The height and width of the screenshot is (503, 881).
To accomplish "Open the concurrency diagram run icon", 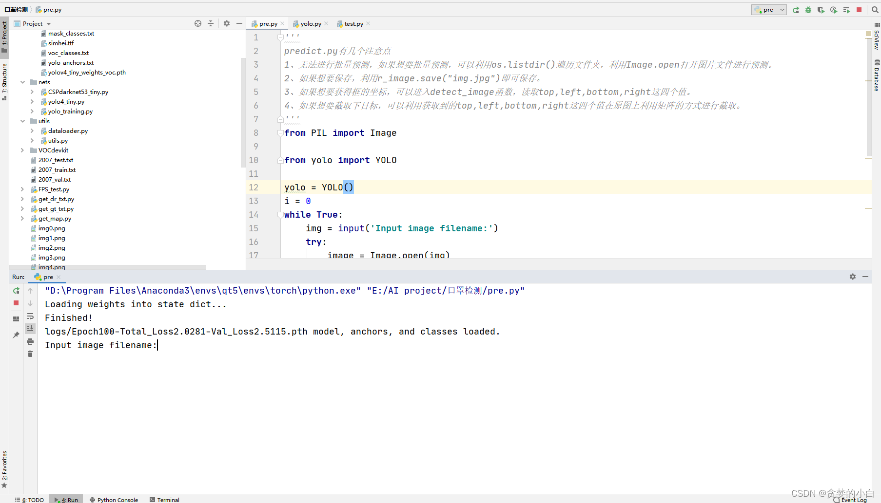I will click(846, 10).
